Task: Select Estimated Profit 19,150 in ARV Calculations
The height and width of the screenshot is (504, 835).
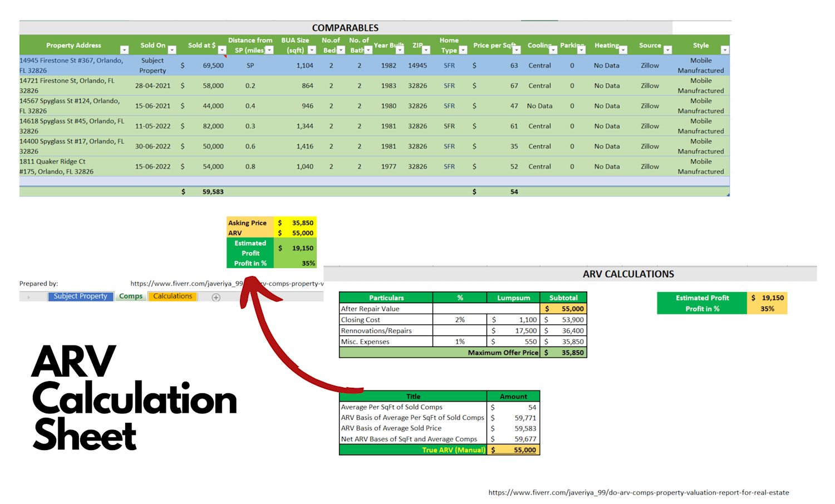Action: [767, 298]
